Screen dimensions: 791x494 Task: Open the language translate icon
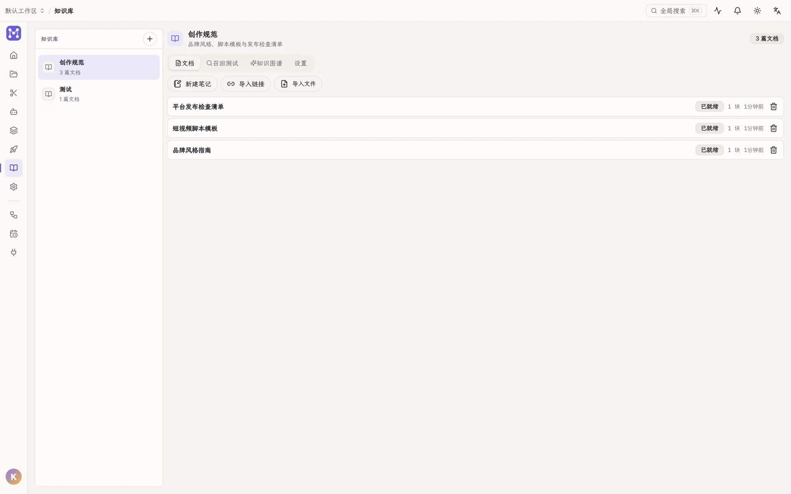[777, 11]
